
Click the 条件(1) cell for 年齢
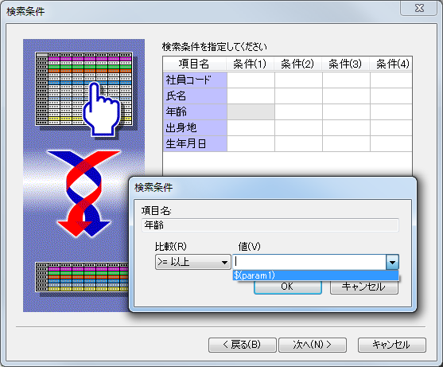point(251,112)
